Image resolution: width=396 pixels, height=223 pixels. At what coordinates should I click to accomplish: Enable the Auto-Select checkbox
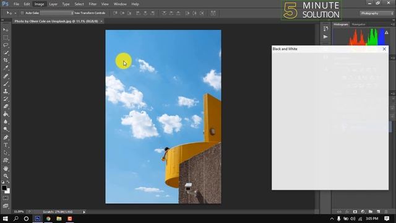pos(22,13)
